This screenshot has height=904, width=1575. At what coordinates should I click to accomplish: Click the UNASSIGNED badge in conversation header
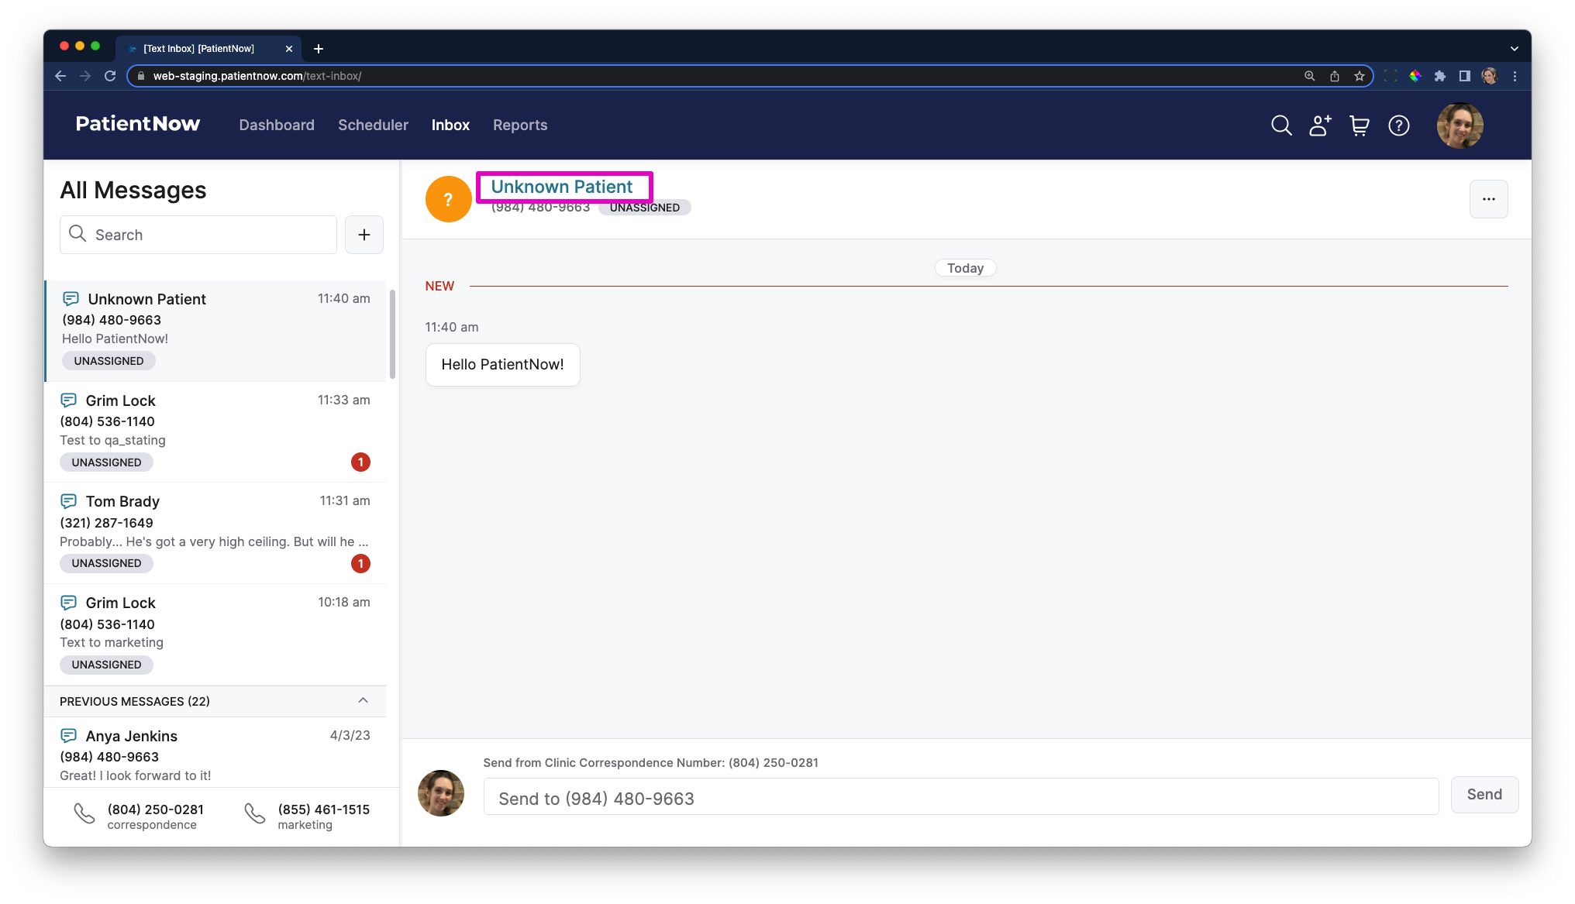[x=644, y=208]
